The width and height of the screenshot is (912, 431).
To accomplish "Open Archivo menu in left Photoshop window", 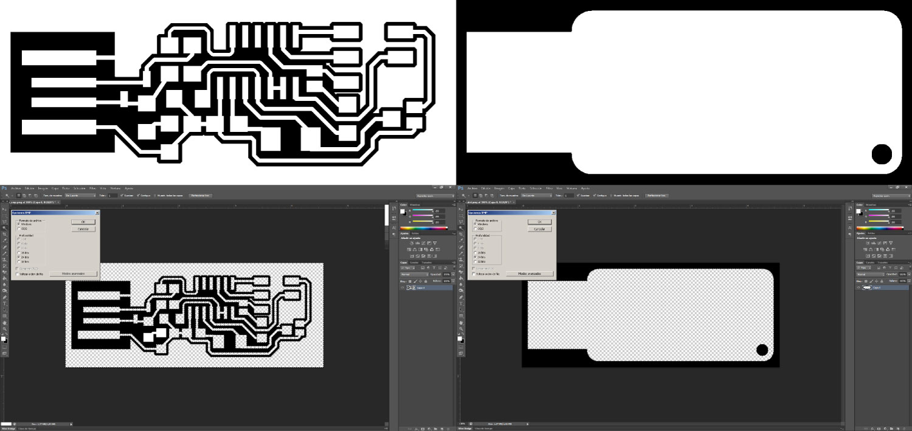I will pos(16,188).
